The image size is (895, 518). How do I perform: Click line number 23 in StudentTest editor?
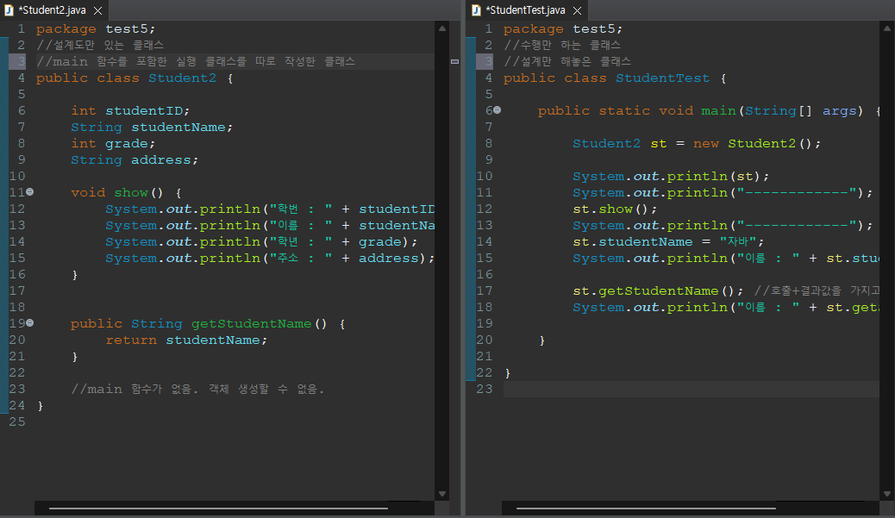484,389
